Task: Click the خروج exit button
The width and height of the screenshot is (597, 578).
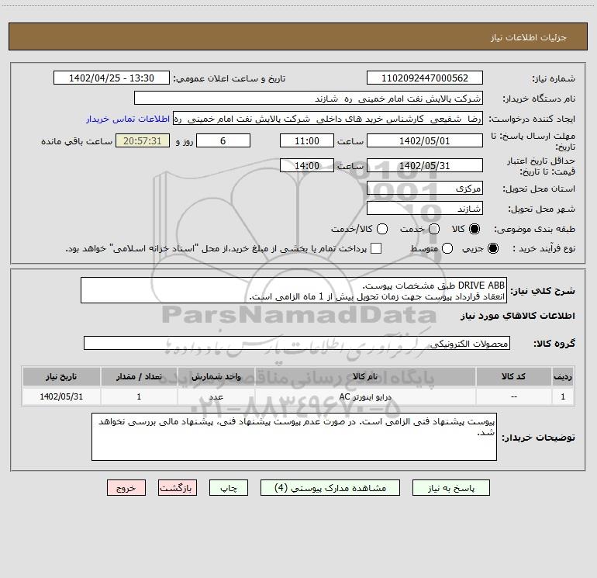Action: 126,488
